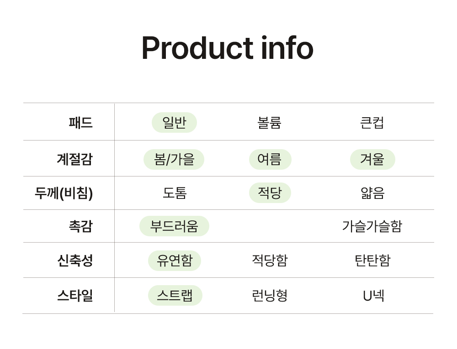Click the 도톰 thickness option
The image size is (457, 349).
coord(175,193)
